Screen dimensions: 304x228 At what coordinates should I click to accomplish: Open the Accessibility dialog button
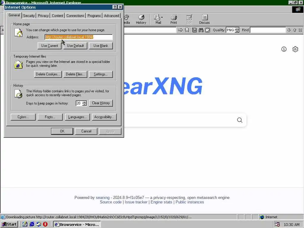click(x=104, y=117)
